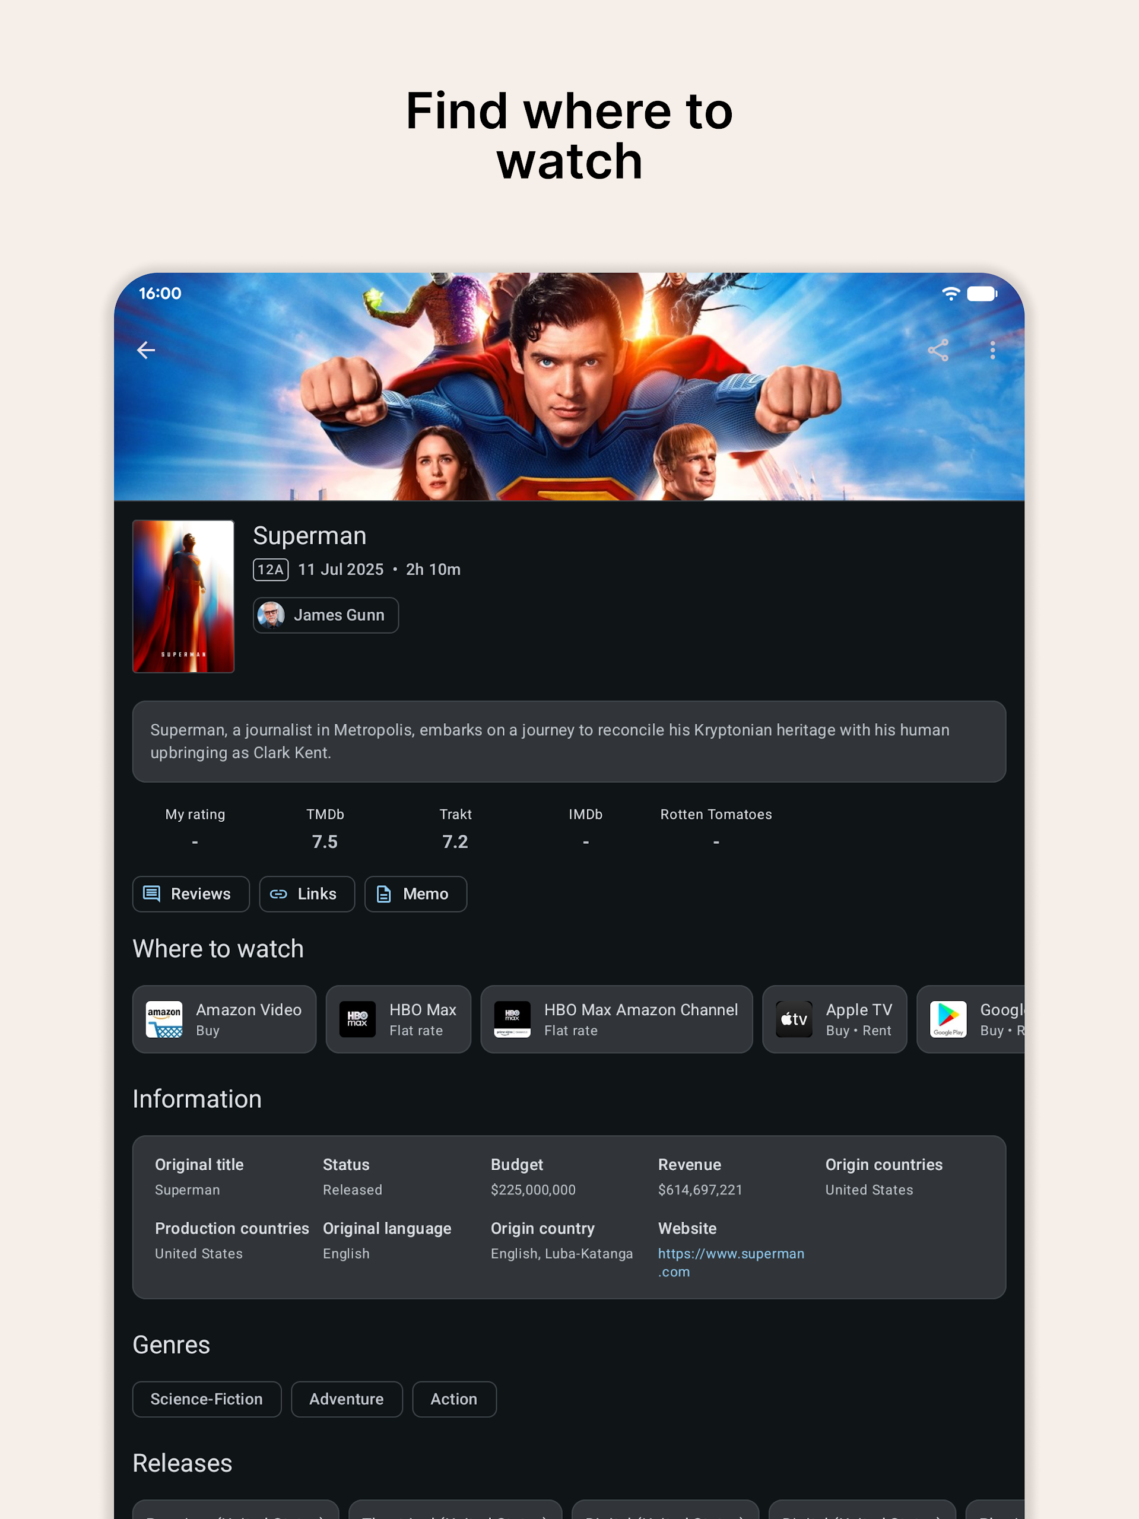
Task: Tap the TMDb 7.5 rating
Action: (325, 830)
